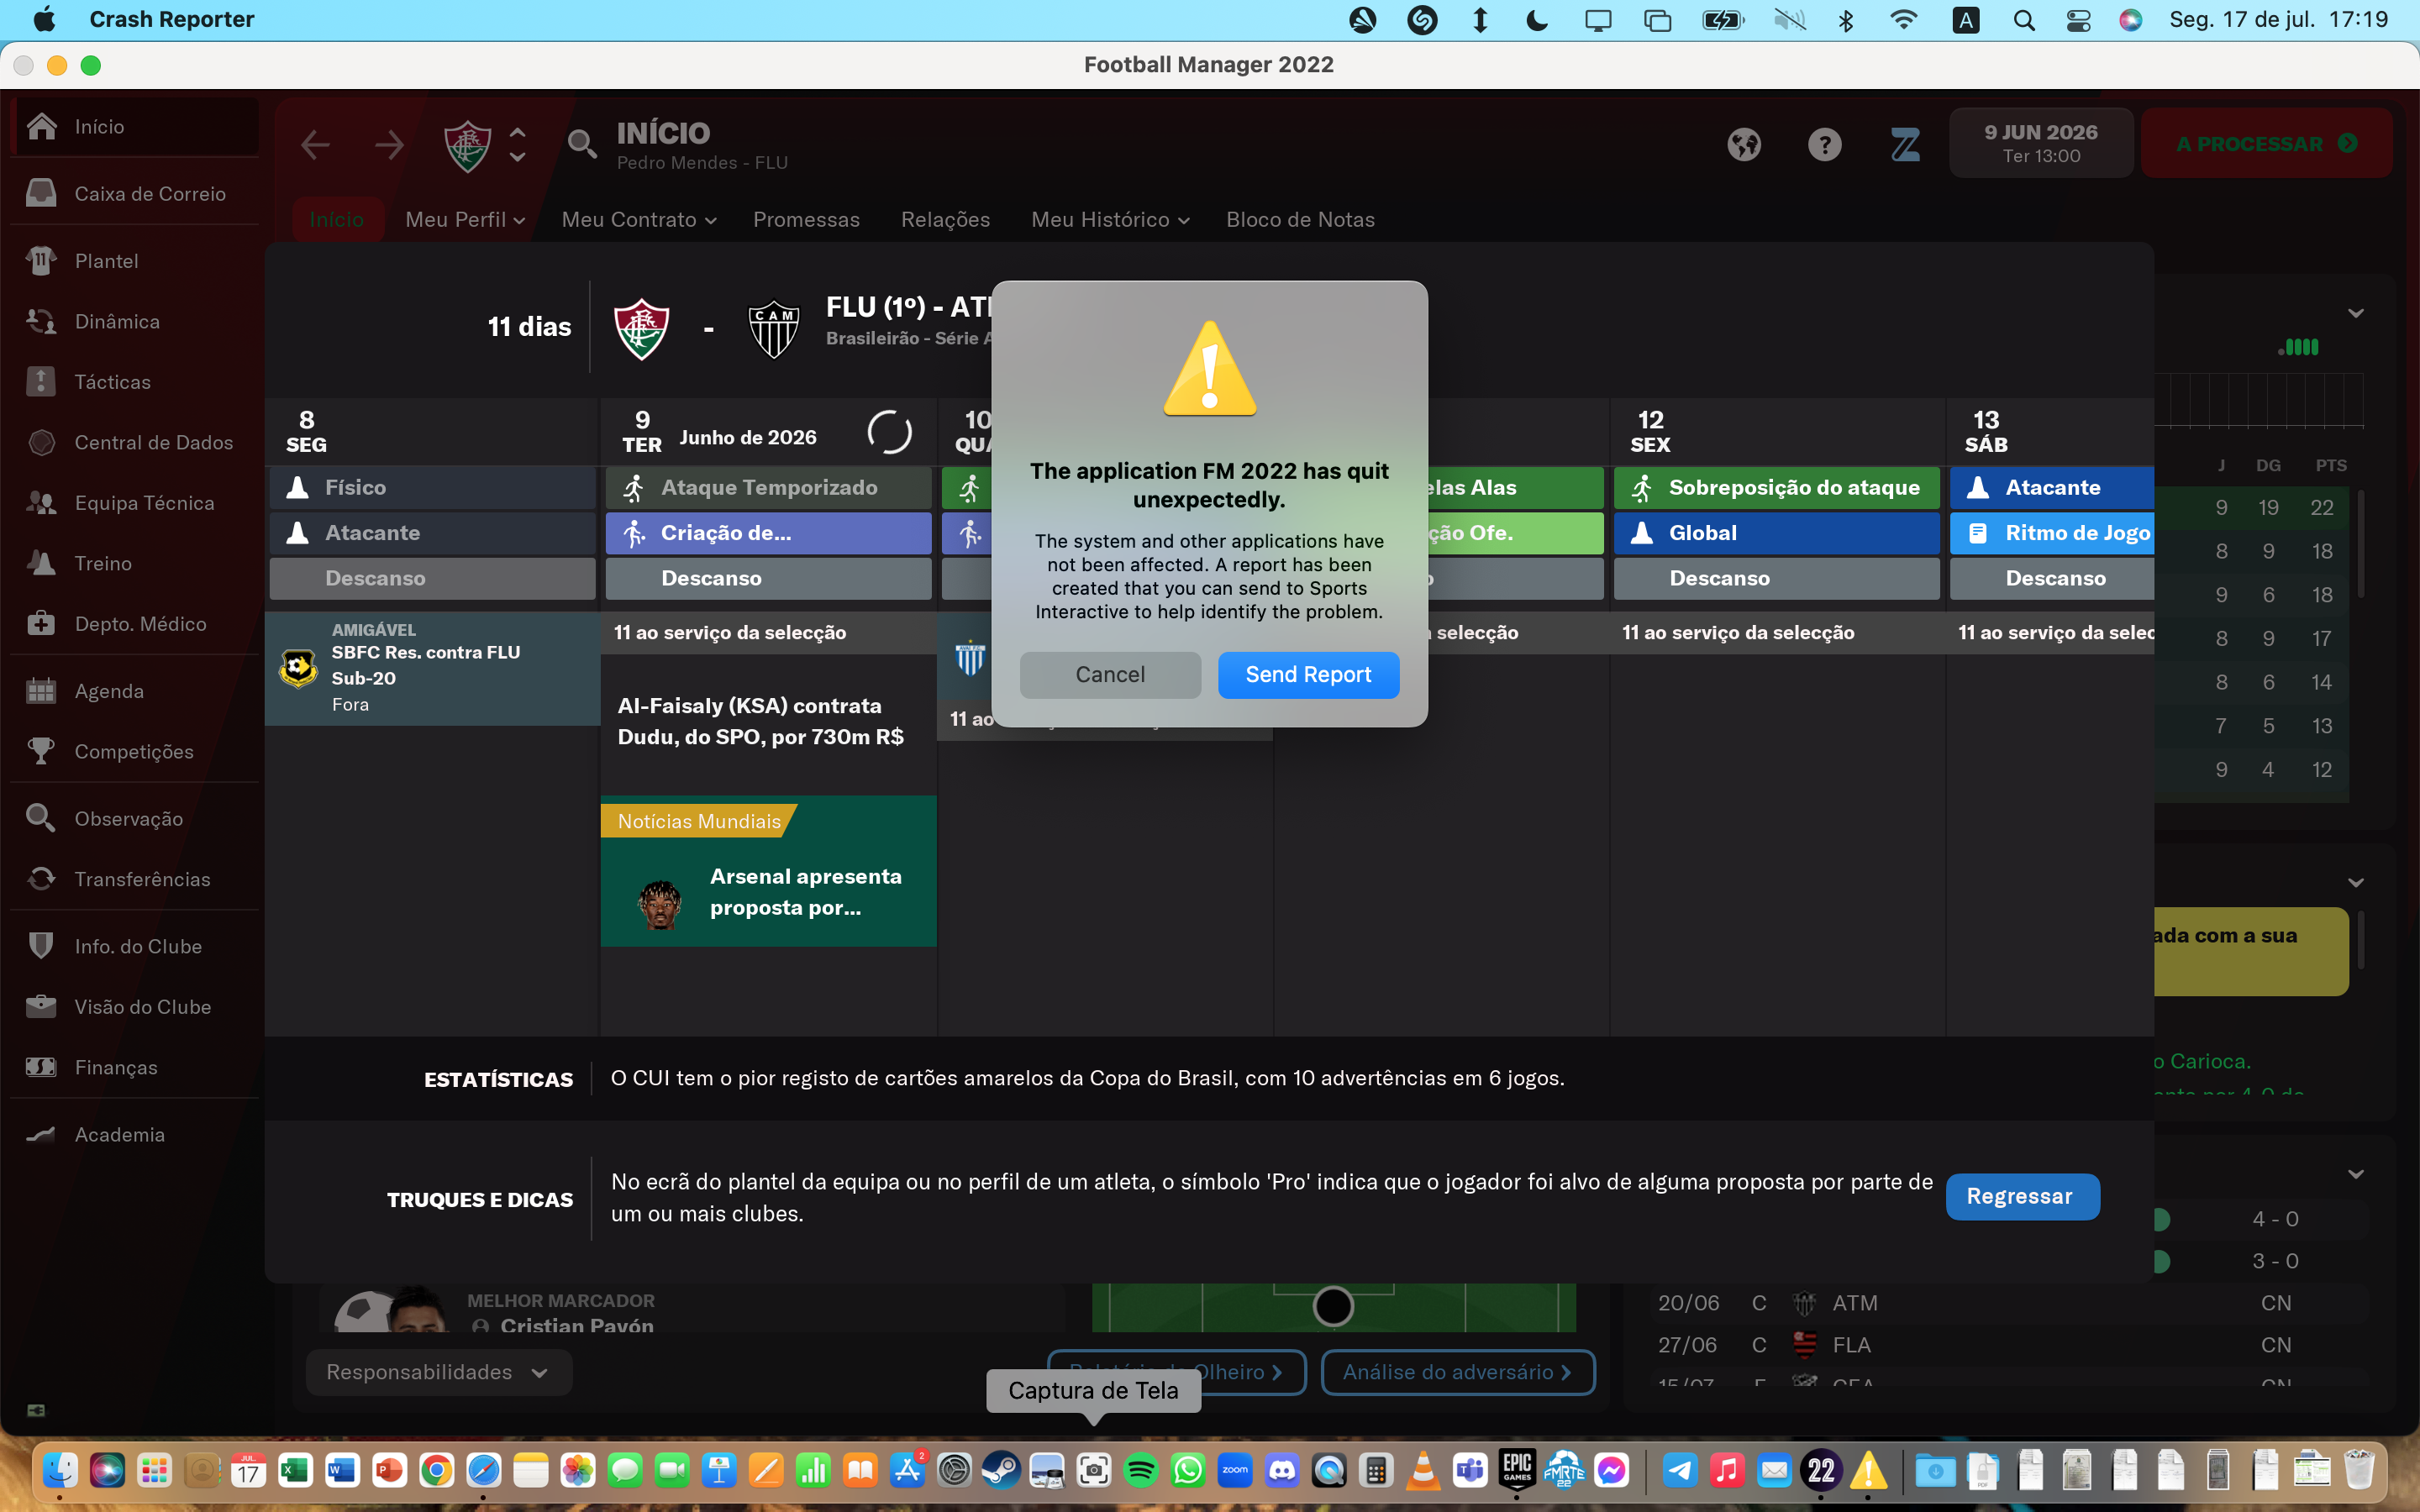Viewport: 2420px width, 1512px height.
Task: Open Caixa de Correio from the sidebar
Action: click(150, 193)
